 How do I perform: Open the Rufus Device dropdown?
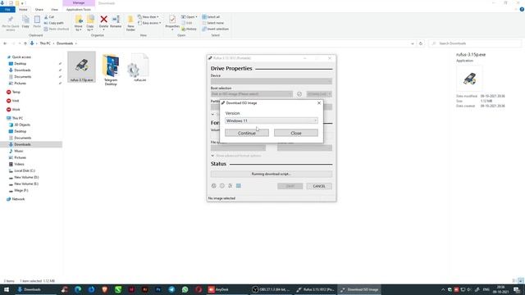pyautogui.click(x=272, y=81)
